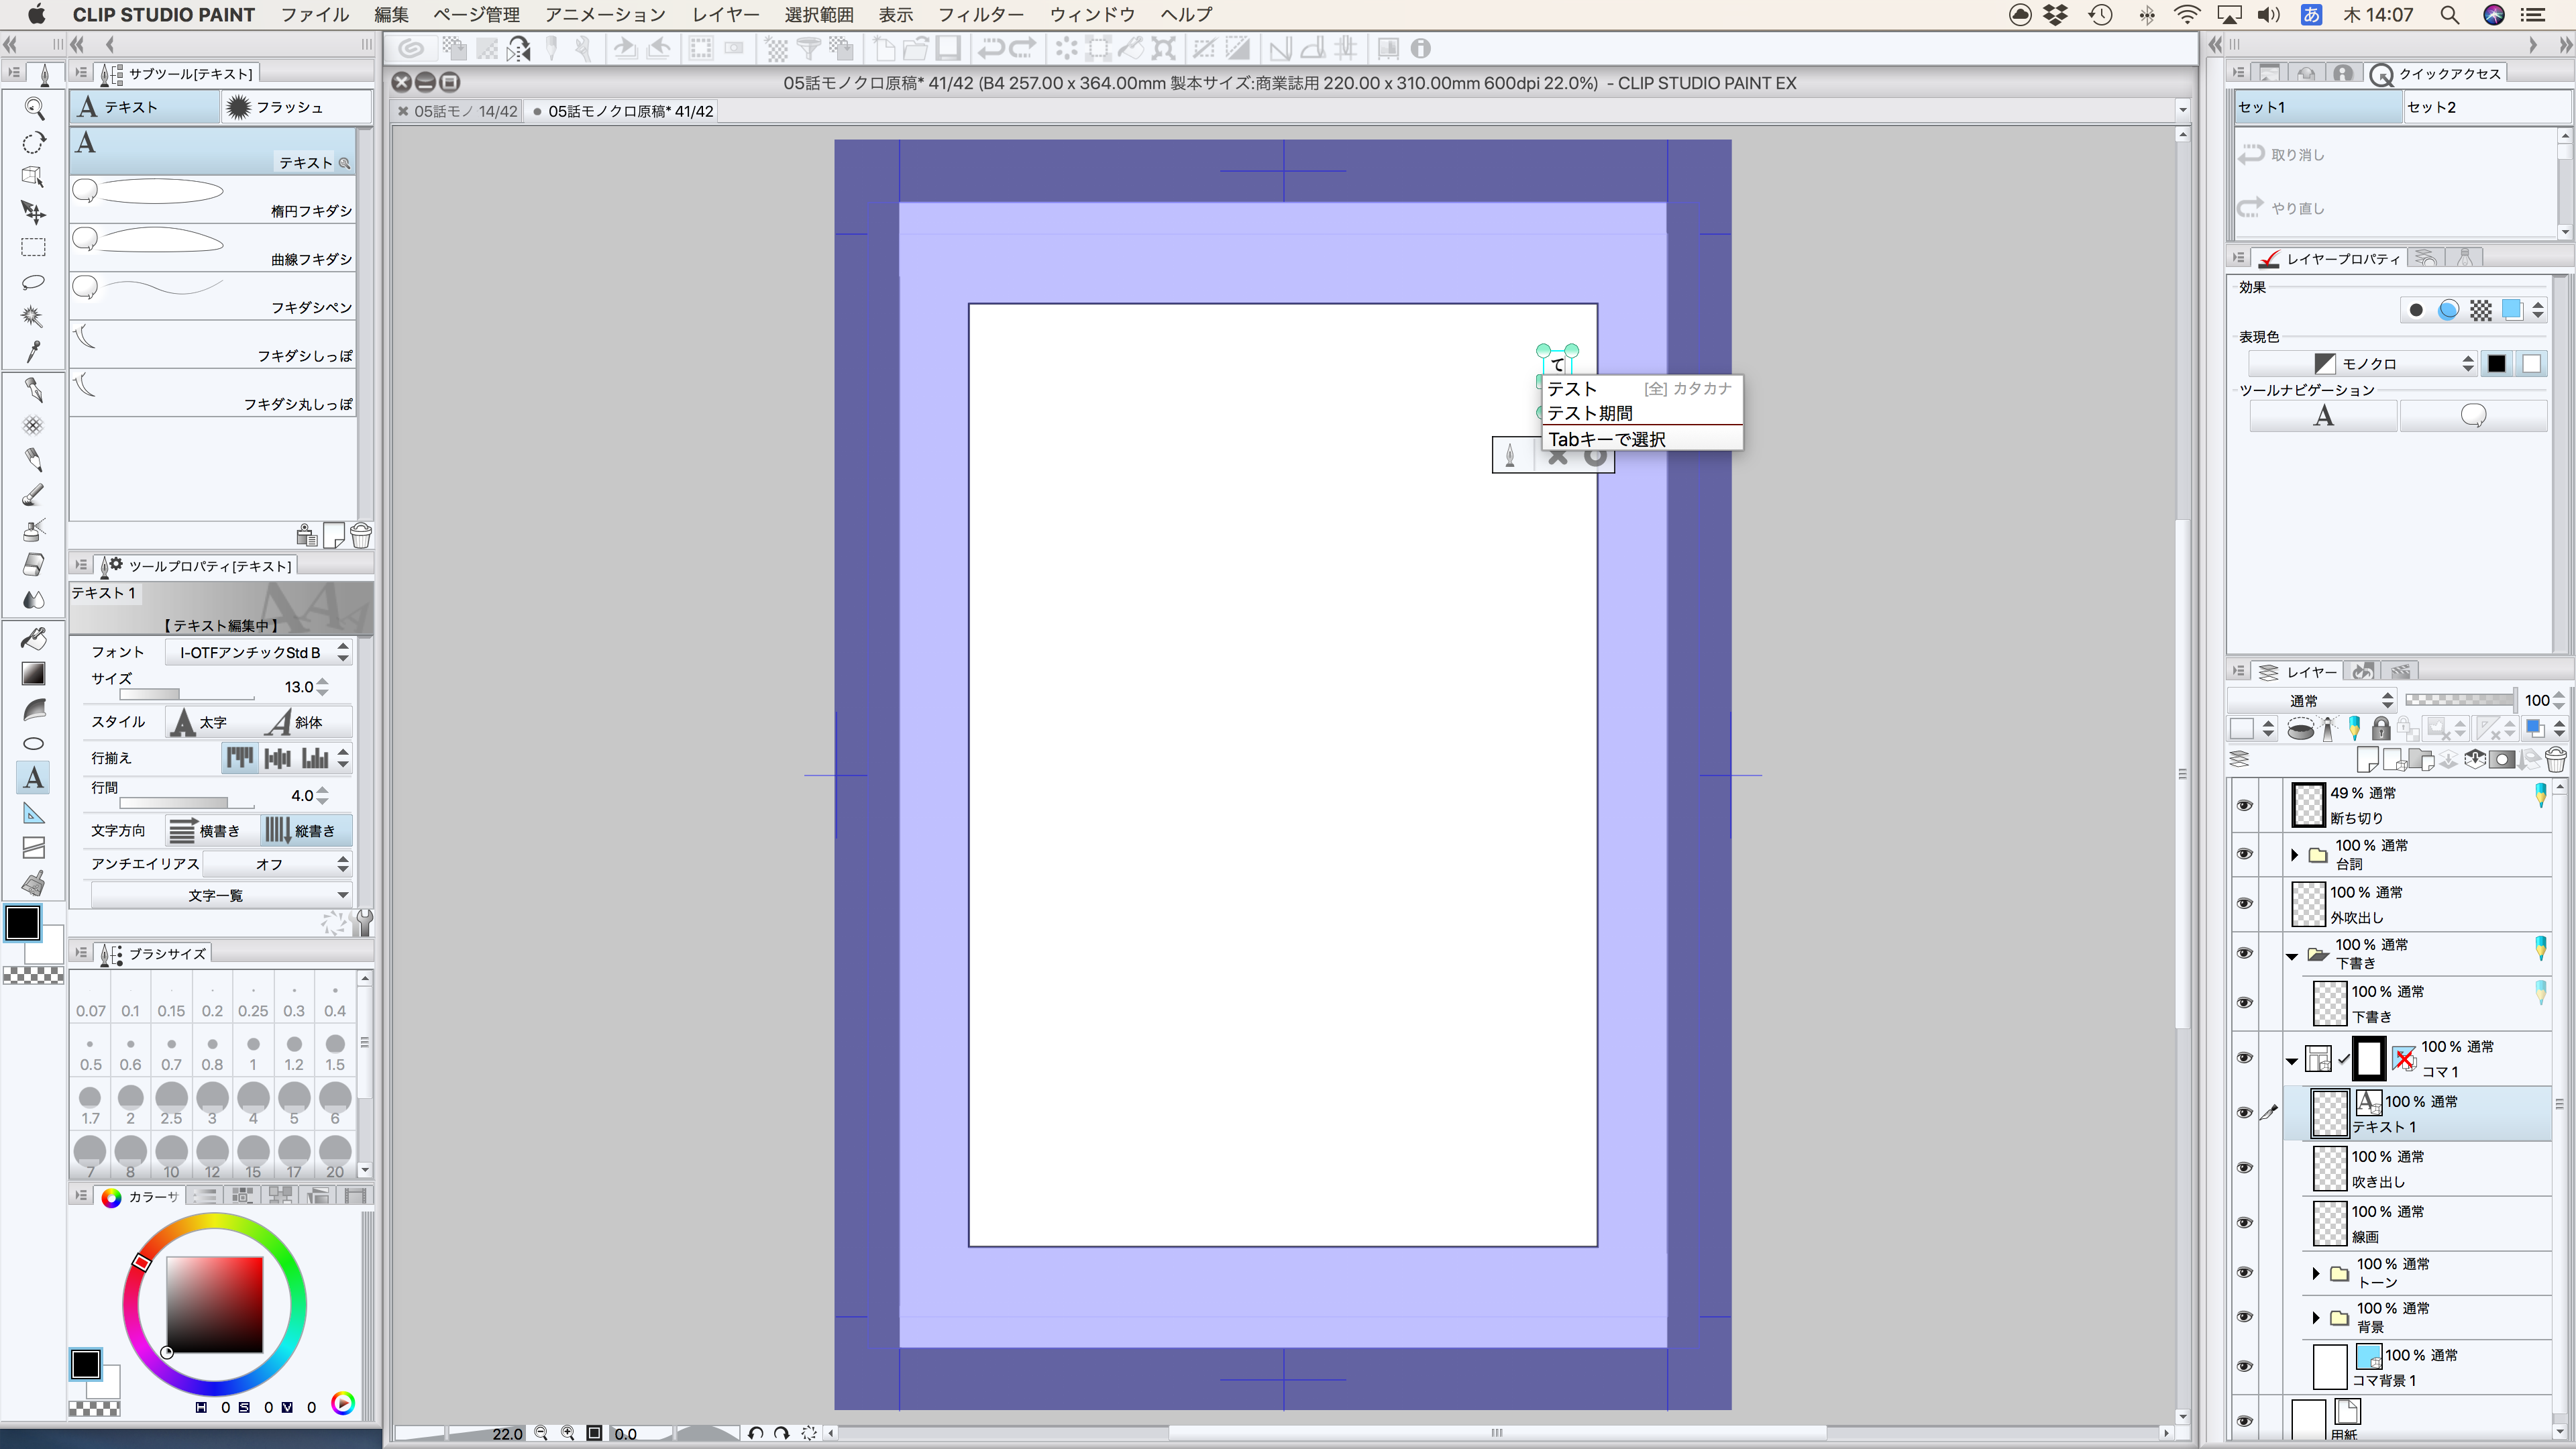Choose the 楕円フキダシ balloon sub tool
Screen dimensions: 2576x1449
pos(213,198)
